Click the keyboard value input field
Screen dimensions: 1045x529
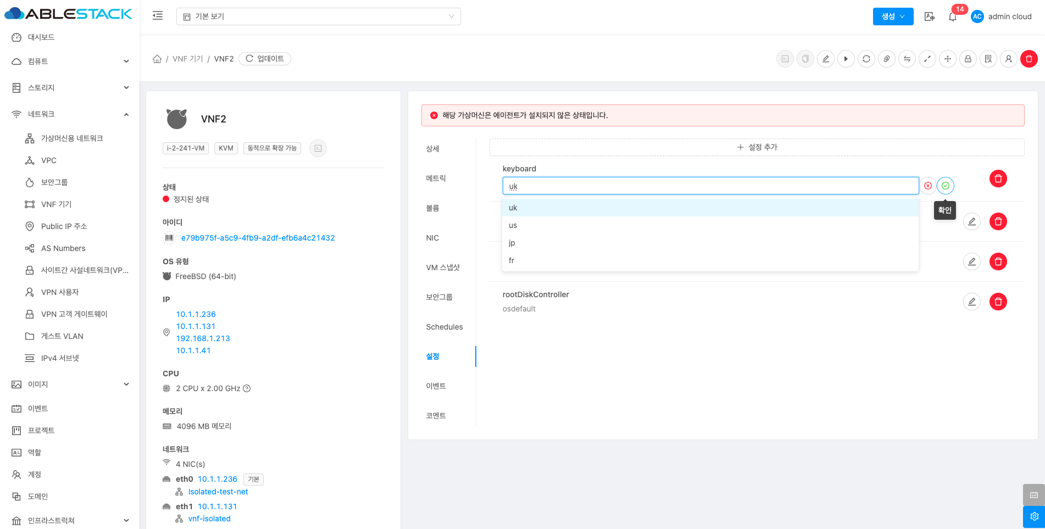(710, 186)
